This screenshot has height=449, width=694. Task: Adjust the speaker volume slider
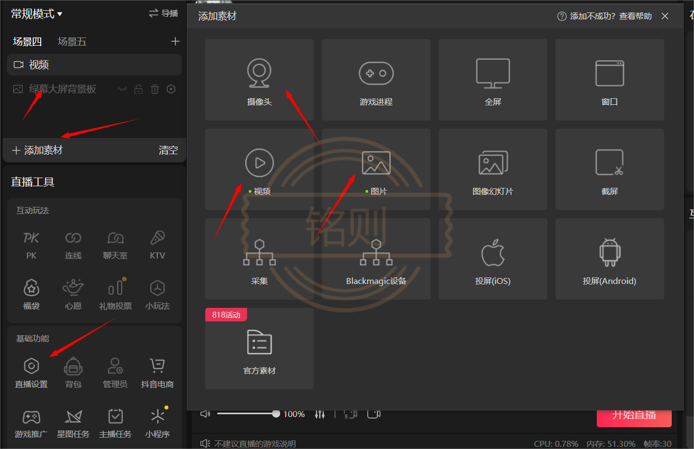pyautogui.click(x=248, y=414)
